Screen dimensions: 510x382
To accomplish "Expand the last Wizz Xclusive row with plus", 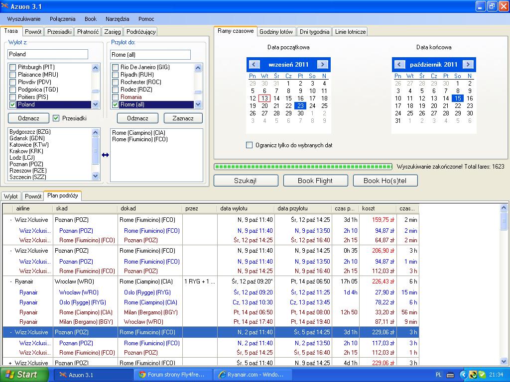I will (x=10, y=363).
